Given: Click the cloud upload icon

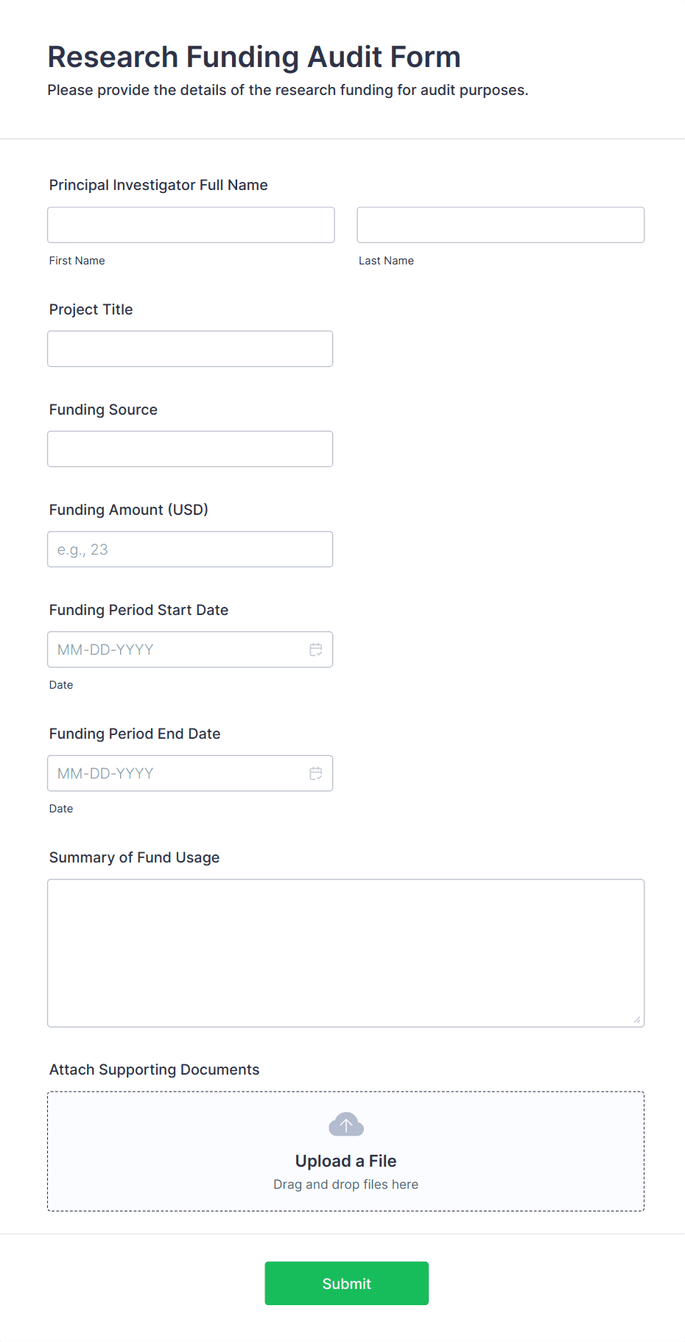Looking at the screenshot, I should [x=346, y=1125].
